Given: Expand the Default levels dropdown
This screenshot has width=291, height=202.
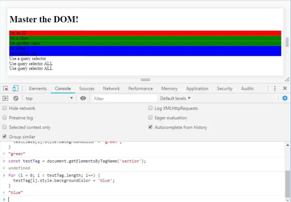Looking at the screenshot, I should 175,98.
